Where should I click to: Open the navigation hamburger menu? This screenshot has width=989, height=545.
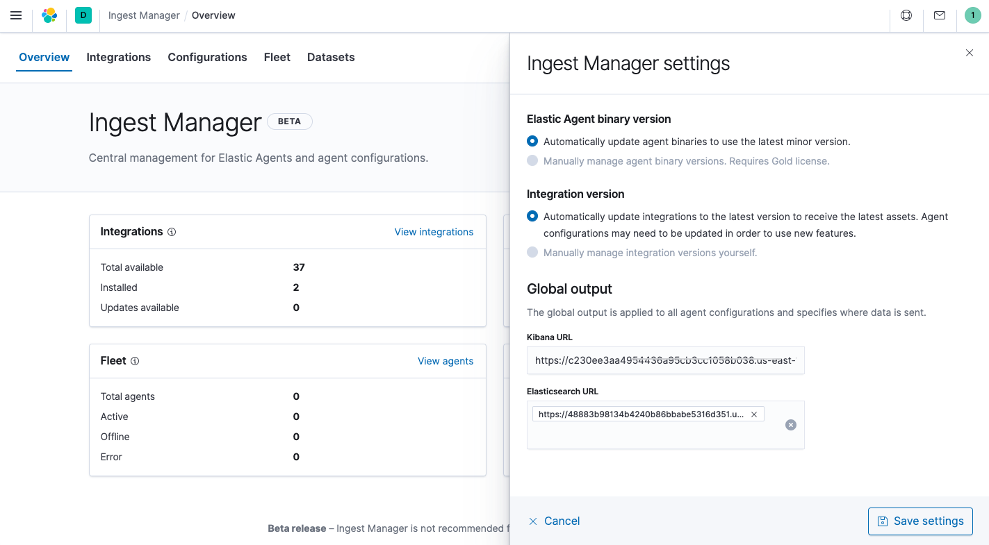pyautogui.click(x=15, y=15)
